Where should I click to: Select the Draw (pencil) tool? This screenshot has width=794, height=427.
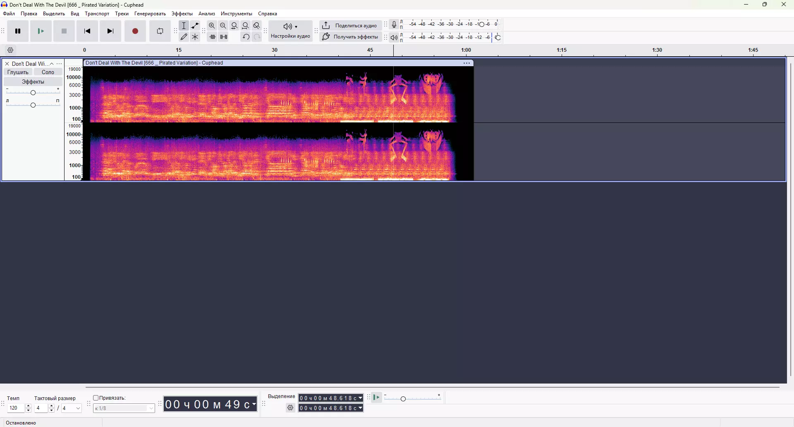coord(184,37)
